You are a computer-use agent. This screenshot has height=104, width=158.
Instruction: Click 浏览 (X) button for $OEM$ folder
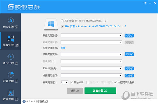coord(129,68)
